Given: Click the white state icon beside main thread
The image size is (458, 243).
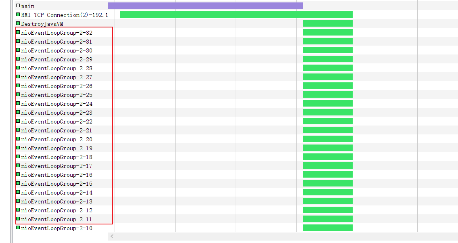Looking at the screenshot, I should [18, 6].
